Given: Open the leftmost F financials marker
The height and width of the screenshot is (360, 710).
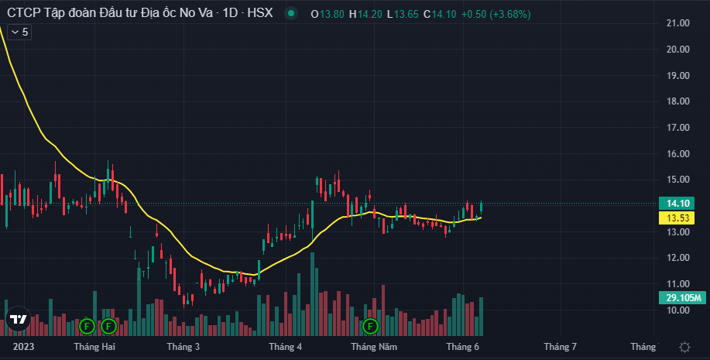Looking at the screenshot, I should pyautogui.click(x=87, y=326).
